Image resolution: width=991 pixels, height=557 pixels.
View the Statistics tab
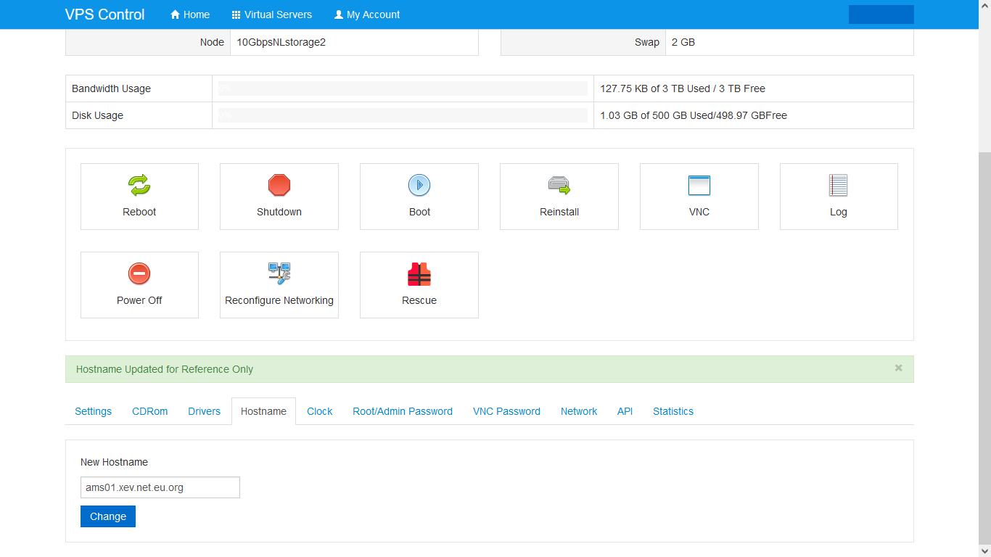(x=673, y=411)
